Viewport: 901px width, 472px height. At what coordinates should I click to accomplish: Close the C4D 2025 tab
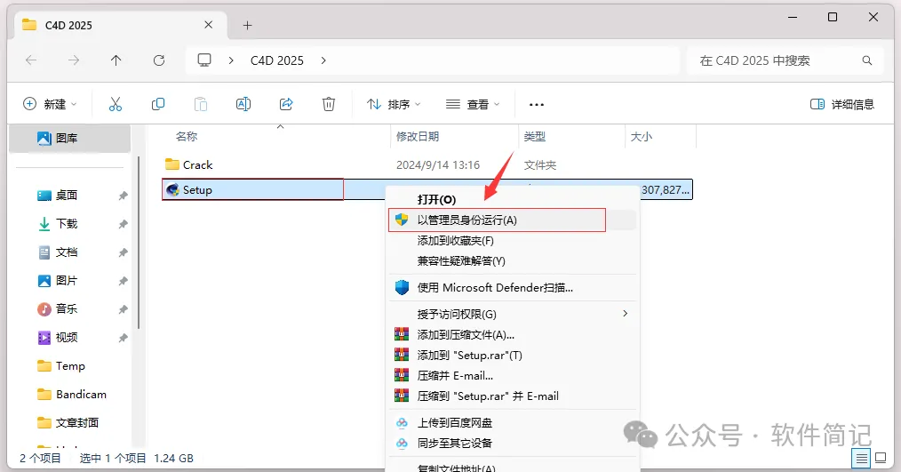[x=209, y=25]
